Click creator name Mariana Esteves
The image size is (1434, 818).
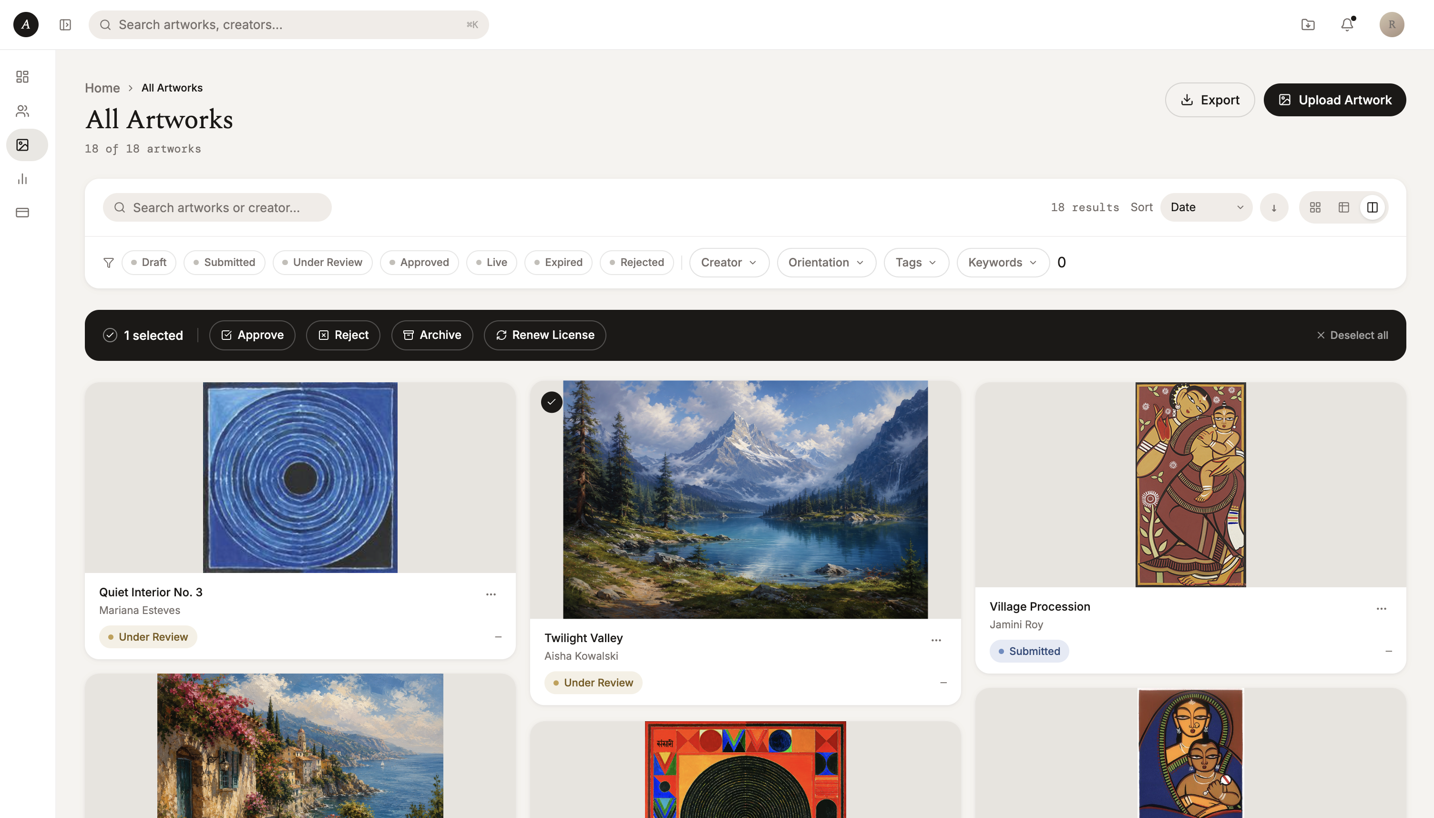[x=140, y=610]
